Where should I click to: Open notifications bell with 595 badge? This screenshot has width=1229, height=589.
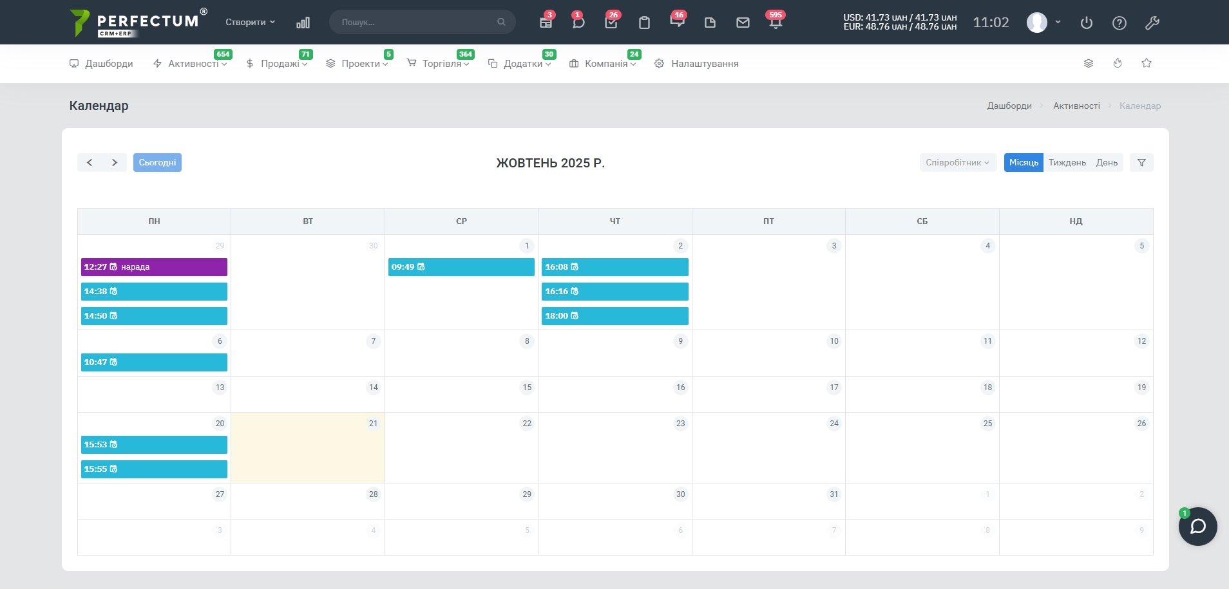(x=776, y=23)
